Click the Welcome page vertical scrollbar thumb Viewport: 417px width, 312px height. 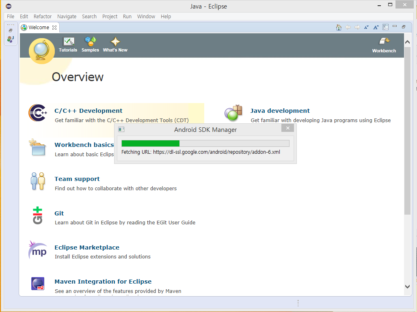(x=407, y=131)
